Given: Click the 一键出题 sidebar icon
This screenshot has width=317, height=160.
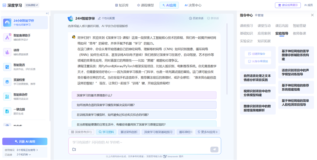Looking at the screenshot, I should click(7, 111).
